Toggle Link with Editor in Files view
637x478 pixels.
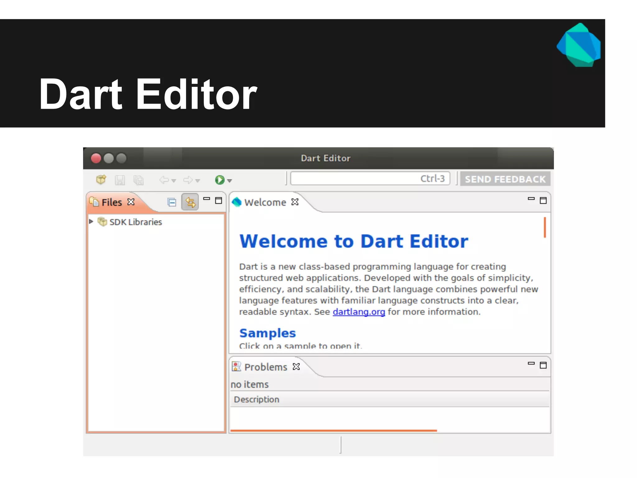(x=190, y=202)
